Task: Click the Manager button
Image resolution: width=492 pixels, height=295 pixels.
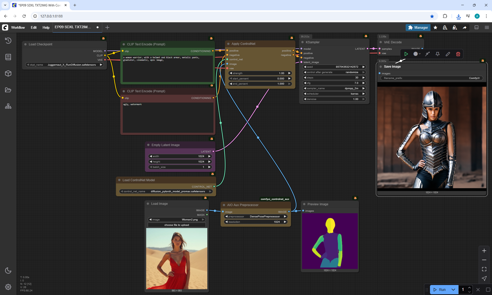Action: click(x=418, y=27)
